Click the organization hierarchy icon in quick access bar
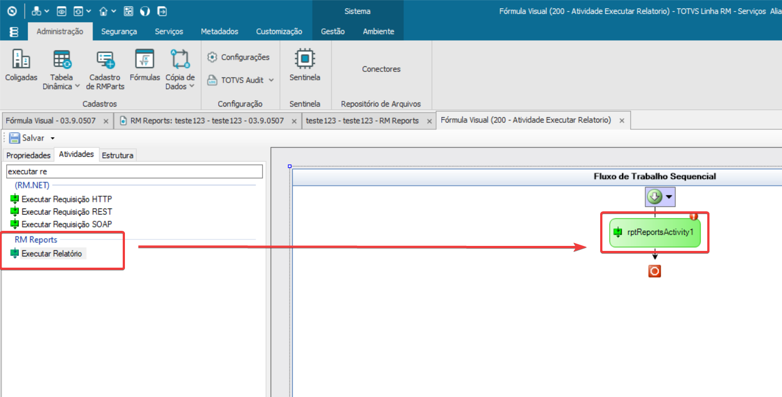Image resolution: width=782 pixels, height=397 pixels. click(37, 11)
